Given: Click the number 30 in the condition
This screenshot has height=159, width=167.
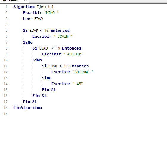Looking at the screenshot, I should [x=65, y=66].
